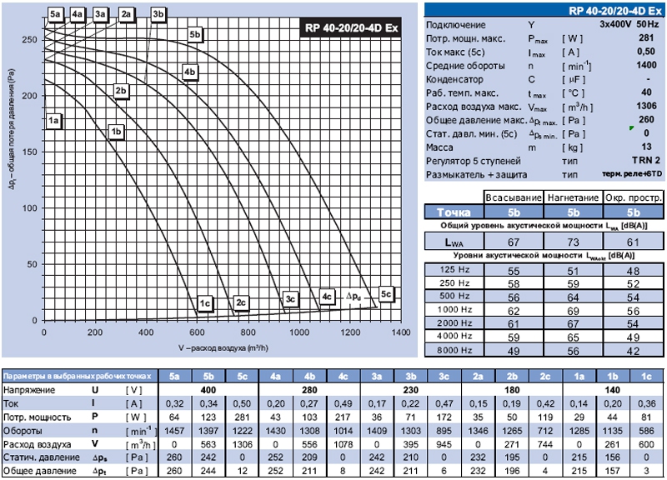The height and width of the screenshot is (480, 667).
Task: Click the 5a curve label on the graph
Action: coord(56,14)
